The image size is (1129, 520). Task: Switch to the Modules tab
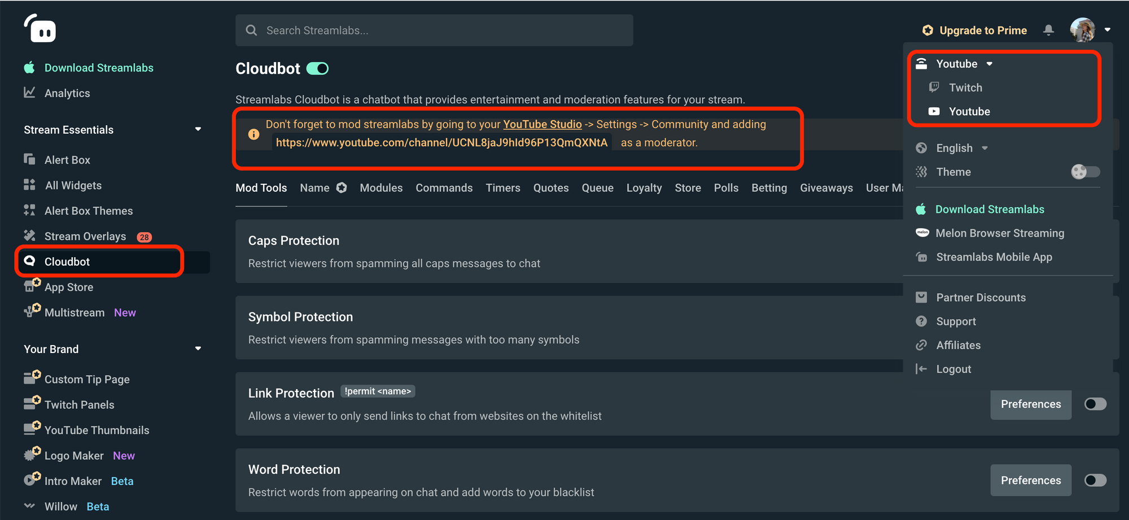tap(381, 188)
